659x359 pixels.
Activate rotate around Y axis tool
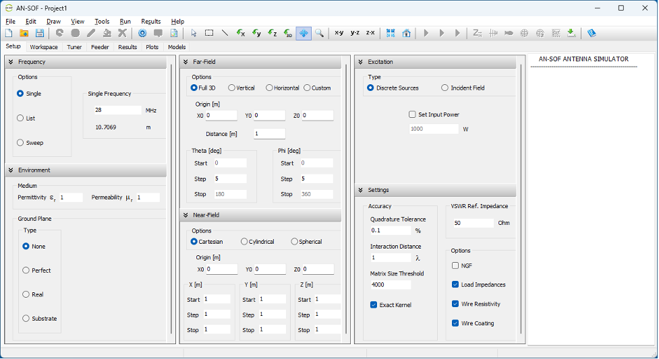coord(256,33)
